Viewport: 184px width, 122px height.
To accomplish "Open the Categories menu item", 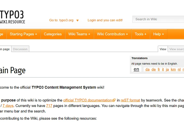I will 53,34.
